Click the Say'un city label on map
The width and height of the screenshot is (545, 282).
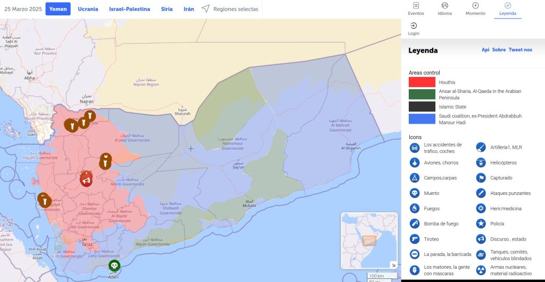[238, 165]
